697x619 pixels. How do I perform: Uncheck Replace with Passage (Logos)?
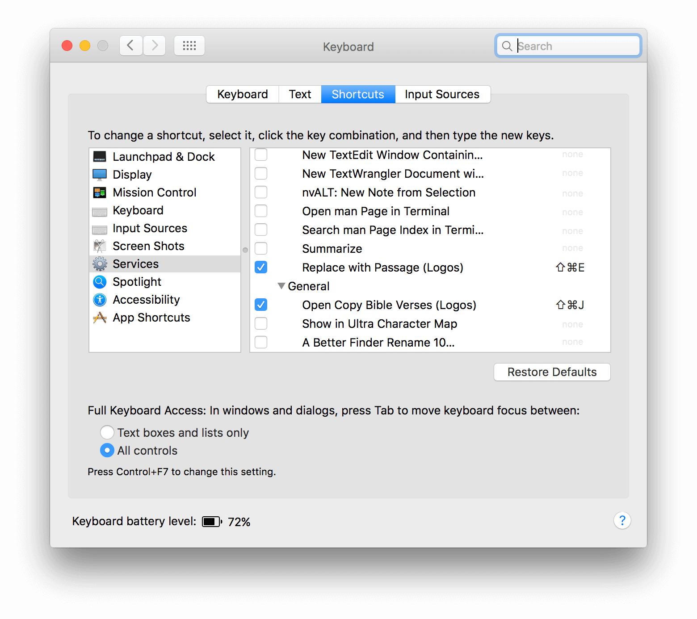click(261, 267)
